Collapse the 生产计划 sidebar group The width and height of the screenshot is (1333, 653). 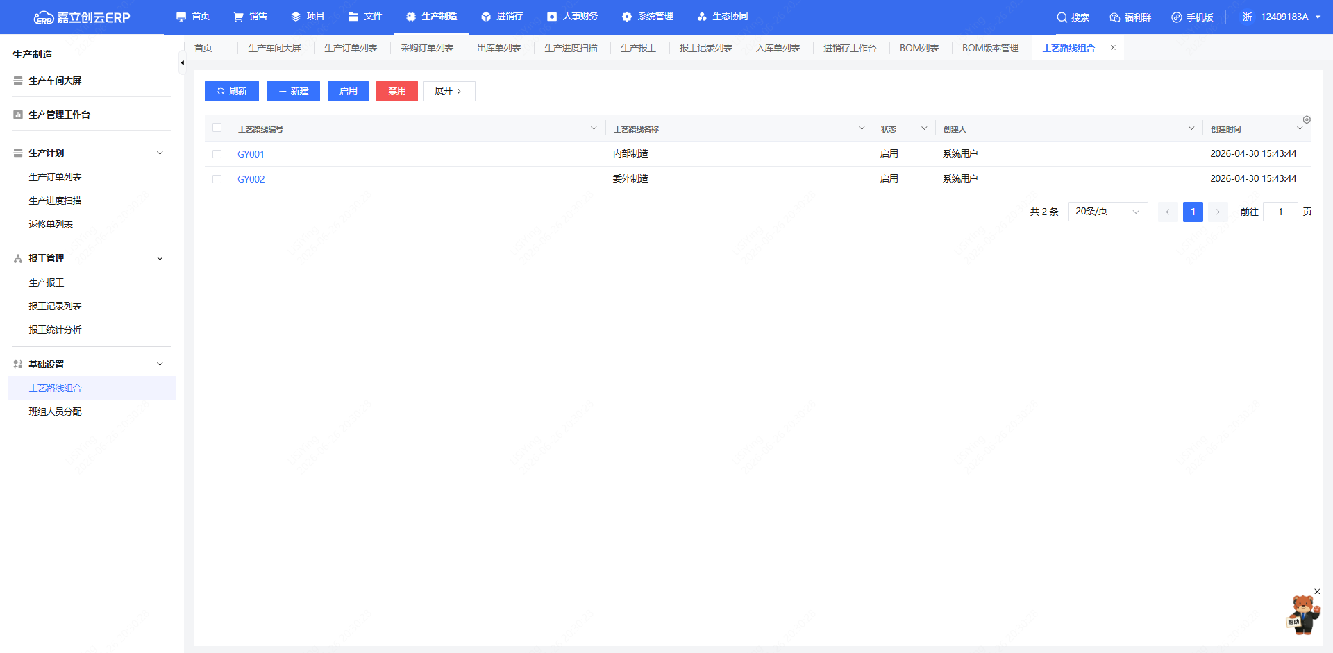click(160, 153)
